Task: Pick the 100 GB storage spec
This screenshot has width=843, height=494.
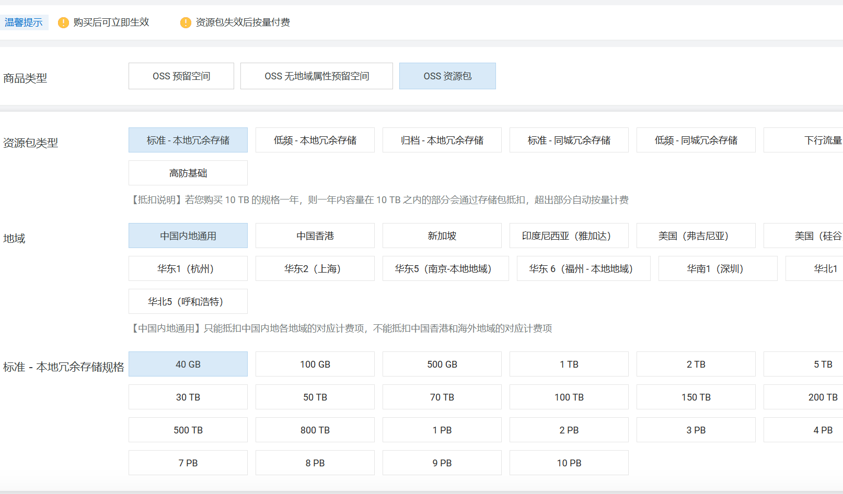Action: pyautogui.click(x=315, y=364)
